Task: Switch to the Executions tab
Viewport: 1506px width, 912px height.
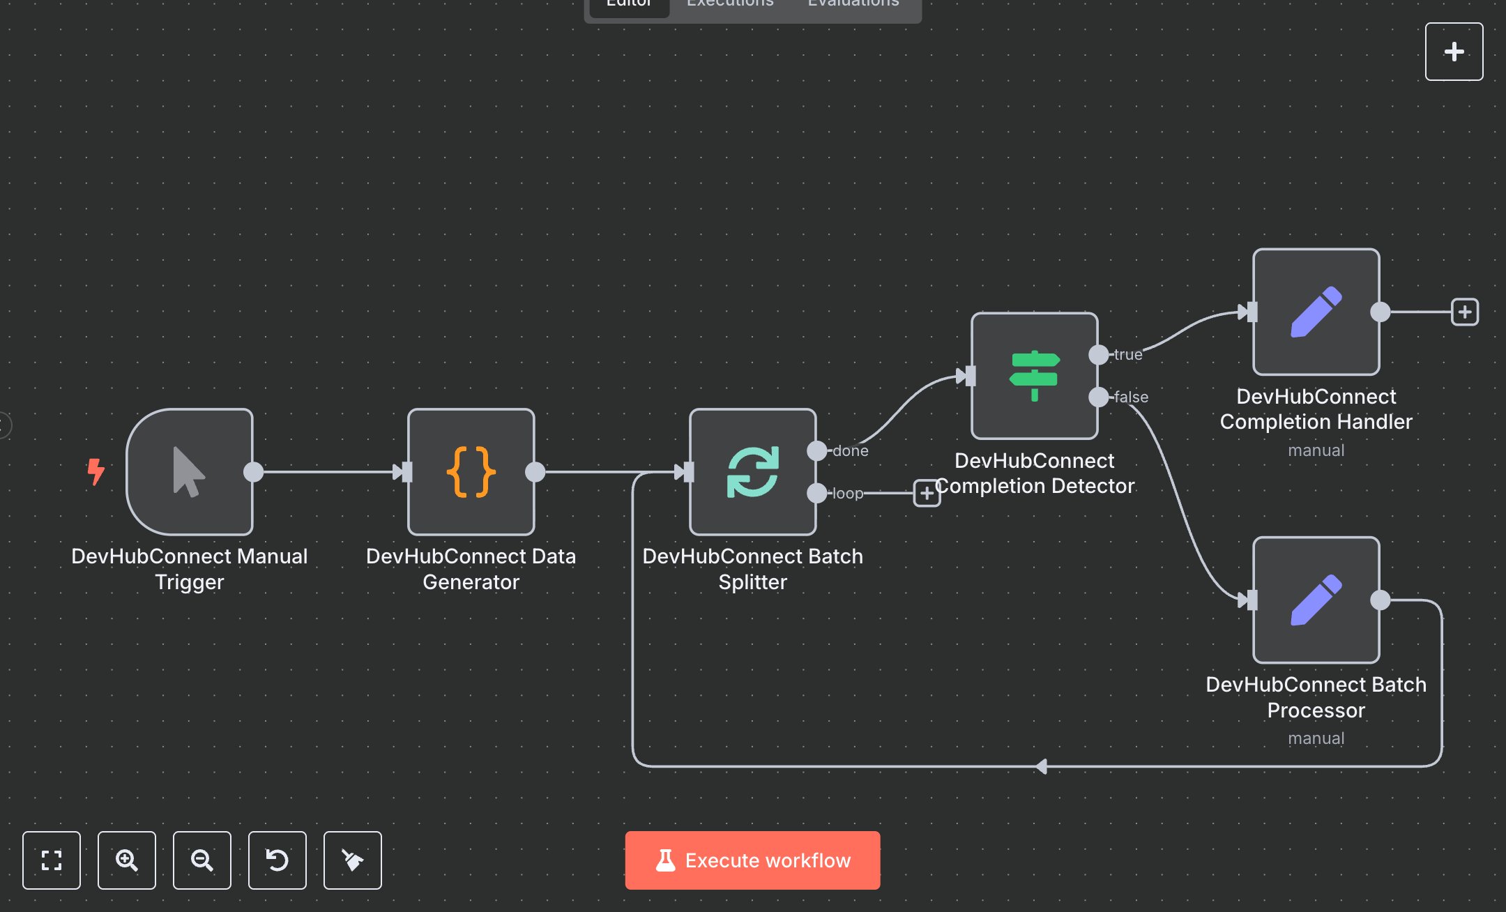Action: [729, 6]
